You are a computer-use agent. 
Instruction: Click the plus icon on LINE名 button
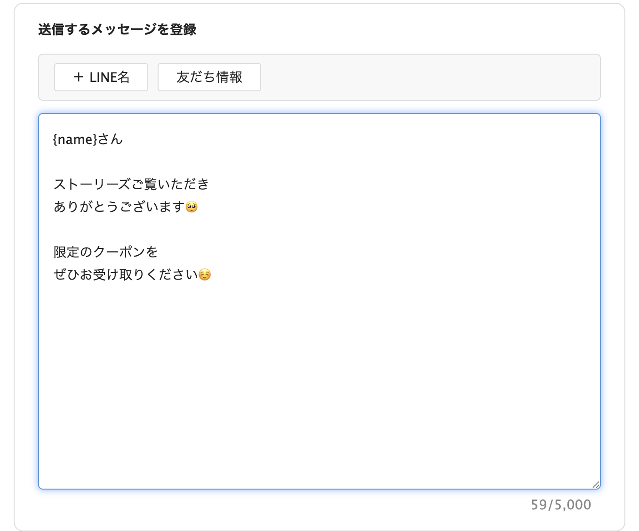(79, 77)
